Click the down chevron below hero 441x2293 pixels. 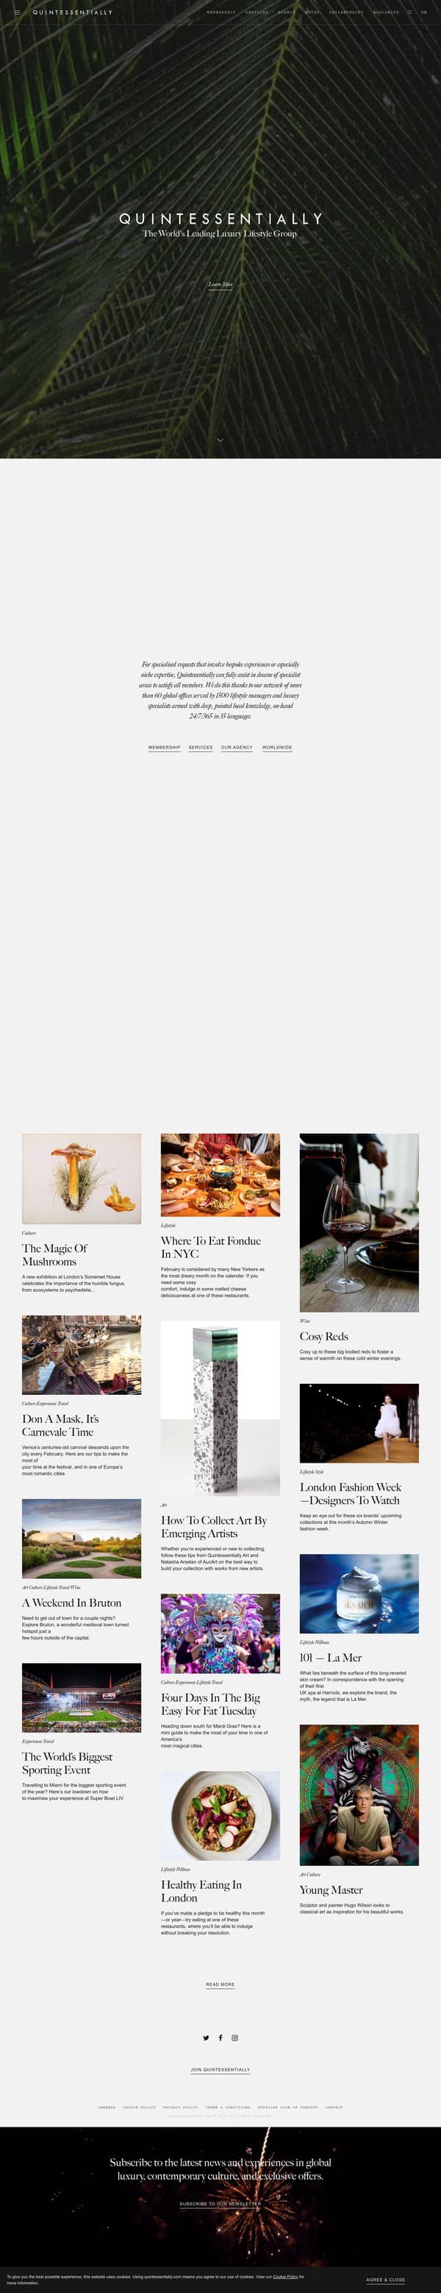coord(220,439)
